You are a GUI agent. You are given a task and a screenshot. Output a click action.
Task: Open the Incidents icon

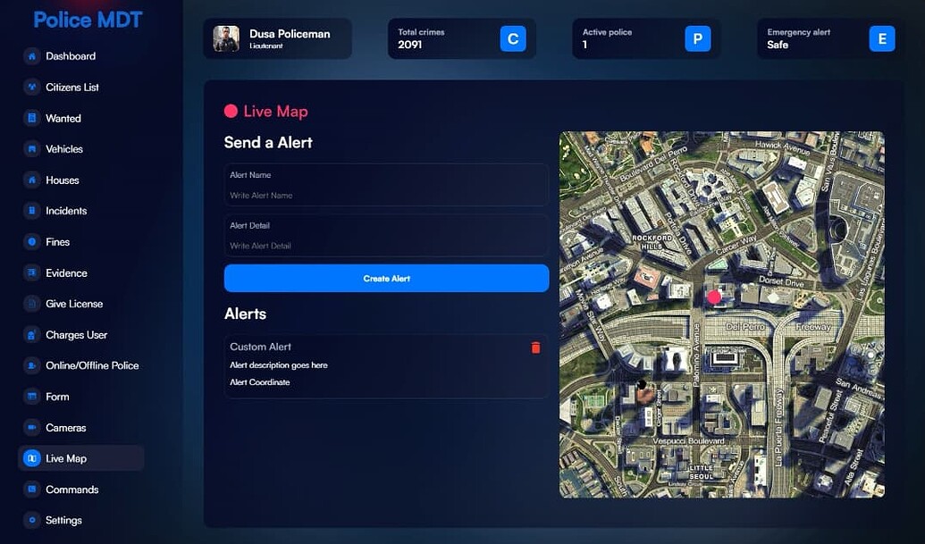pos(31,211)
